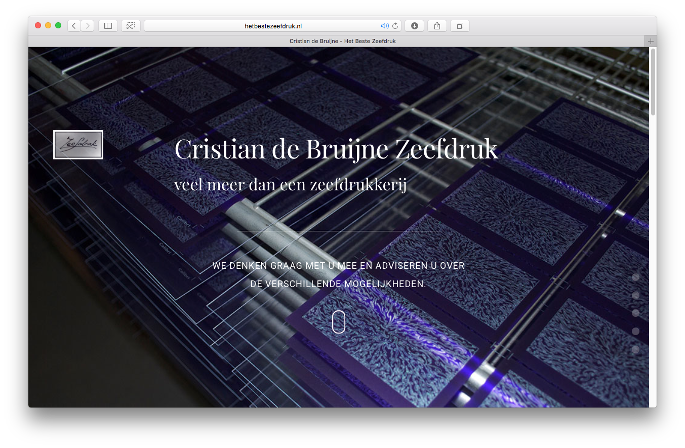
Task: Select the fifth page navigation dot
Action: (x=635, y=349)
